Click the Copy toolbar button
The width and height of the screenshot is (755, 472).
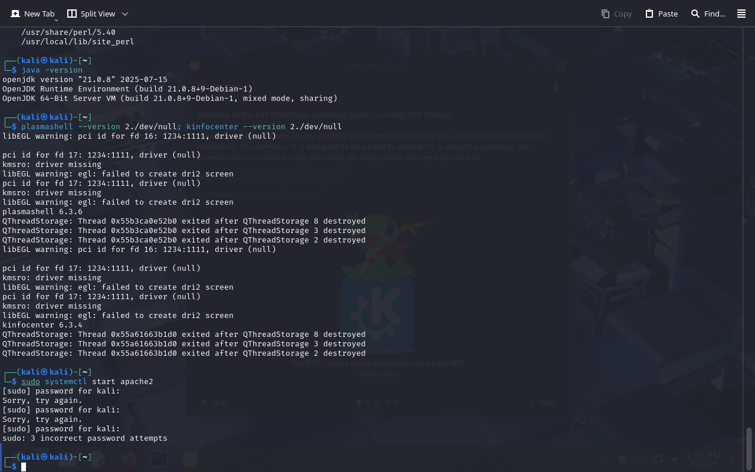coord(616,14)
